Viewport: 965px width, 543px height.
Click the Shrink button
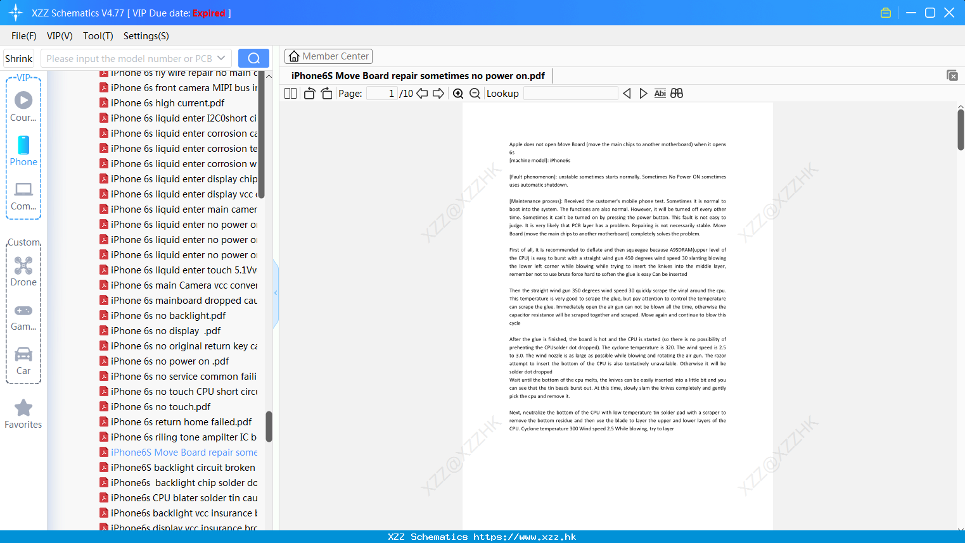pyautogui.click(x=18, y=58)
